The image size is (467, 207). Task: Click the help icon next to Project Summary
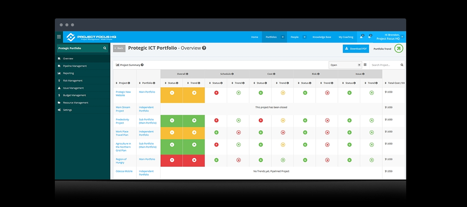tap(142, 65)
